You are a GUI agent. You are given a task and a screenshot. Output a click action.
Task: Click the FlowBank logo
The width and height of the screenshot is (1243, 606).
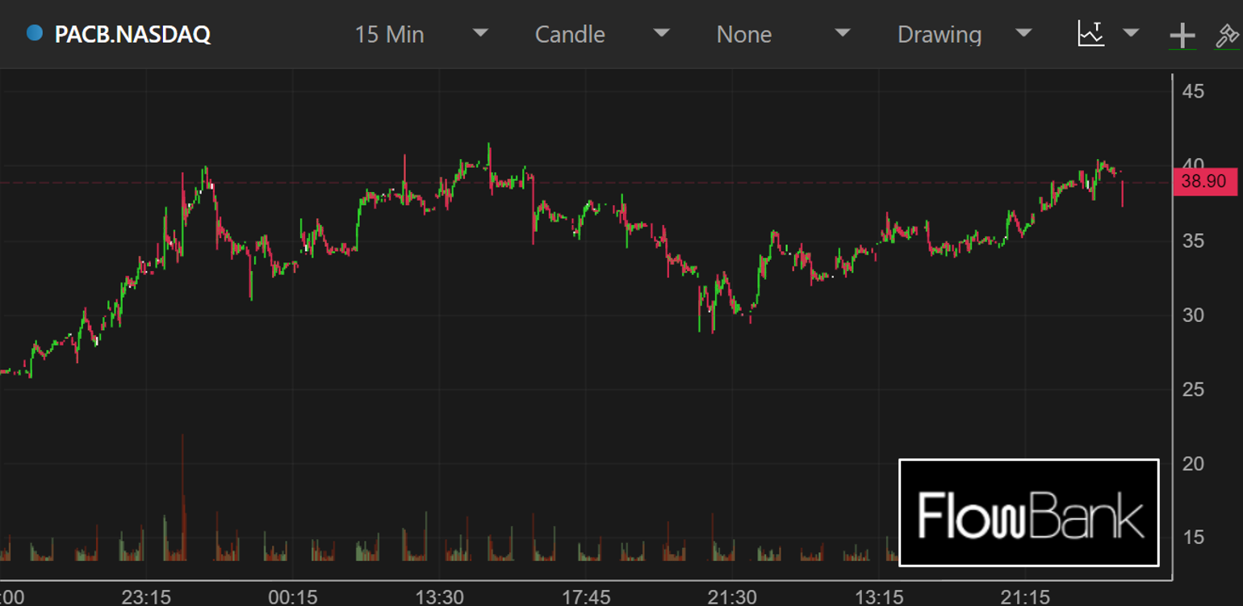tap(1029, 513)
